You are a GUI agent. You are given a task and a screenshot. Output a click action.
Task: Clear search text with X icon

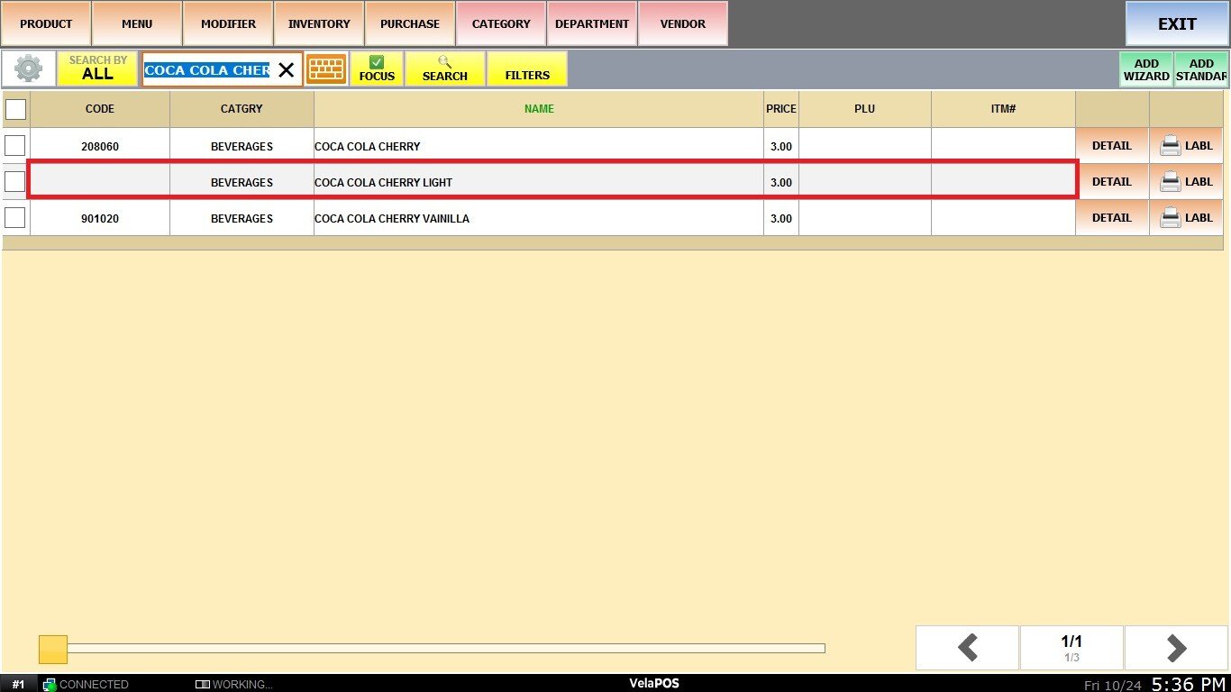pyautogui.click(x=286, y=70)
